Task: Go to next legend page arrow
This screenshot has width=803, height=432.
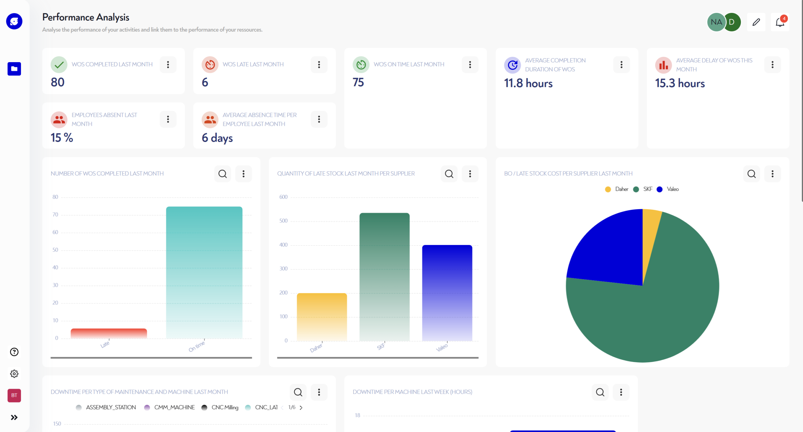Action: [x=301, y=408]
